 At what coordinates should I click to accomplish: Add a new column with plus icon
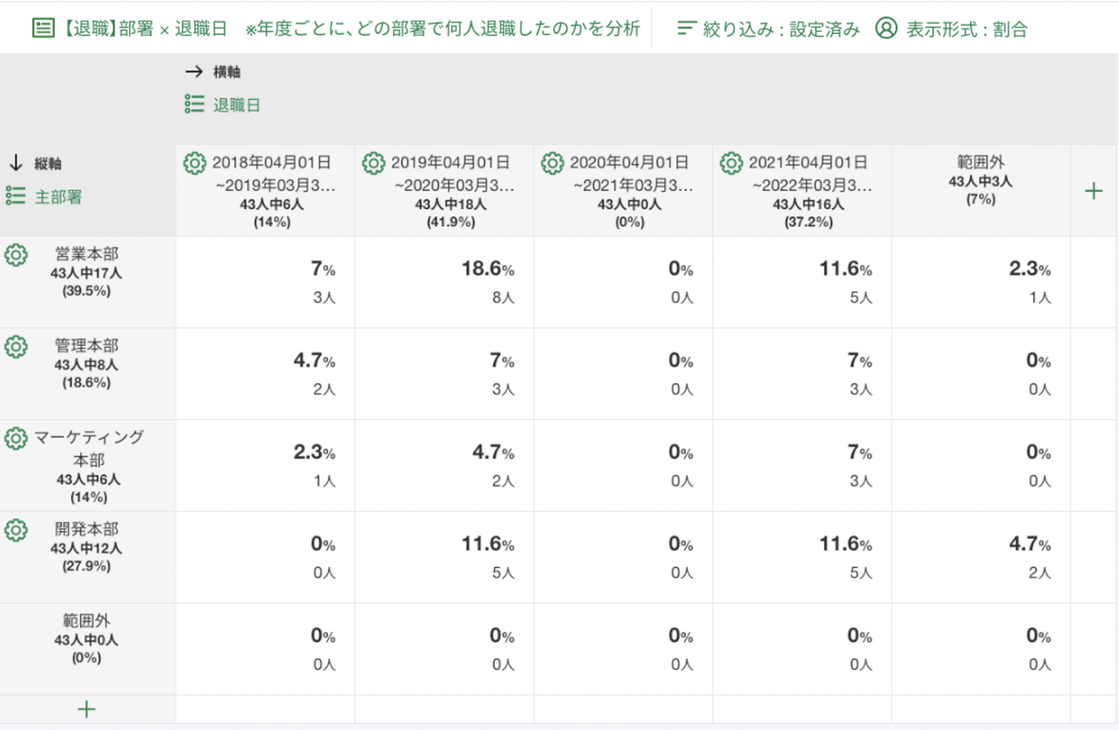(1093, 191)
